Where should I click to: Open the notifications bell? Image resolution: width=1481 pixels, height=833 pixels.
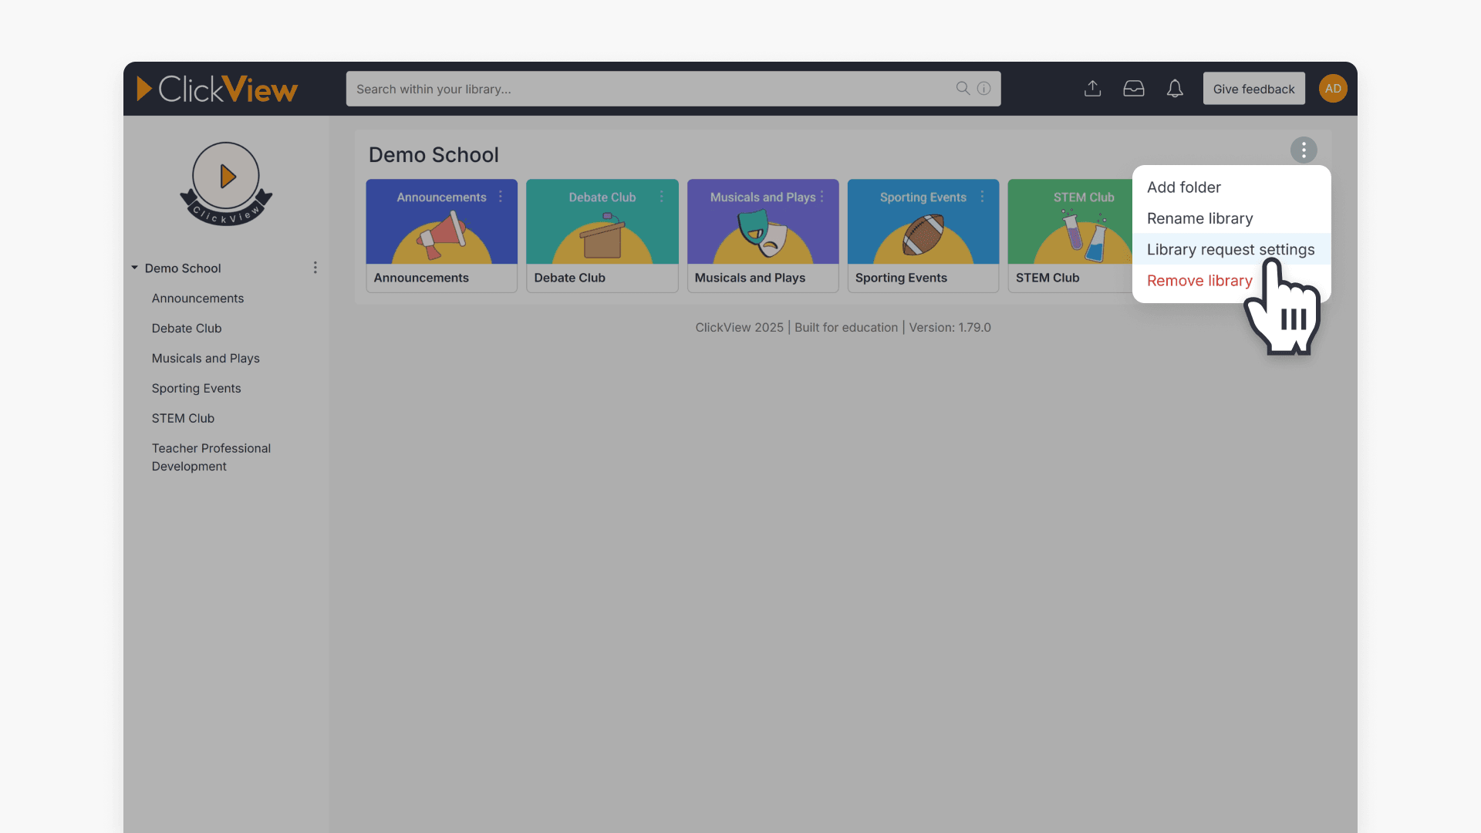tap(1174, 89)
